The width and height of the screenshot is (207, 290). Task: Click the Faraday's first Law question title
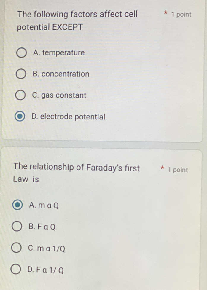(x=77, y=173)
